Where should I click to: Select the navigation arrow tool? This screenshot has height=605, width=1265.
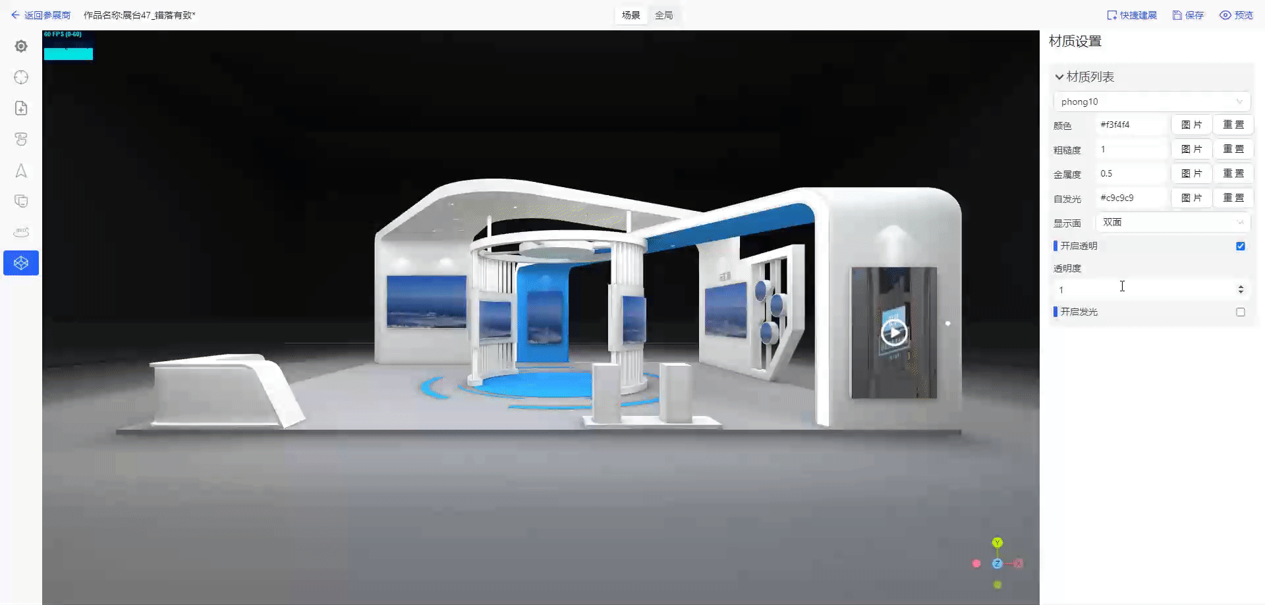[21, 171]
